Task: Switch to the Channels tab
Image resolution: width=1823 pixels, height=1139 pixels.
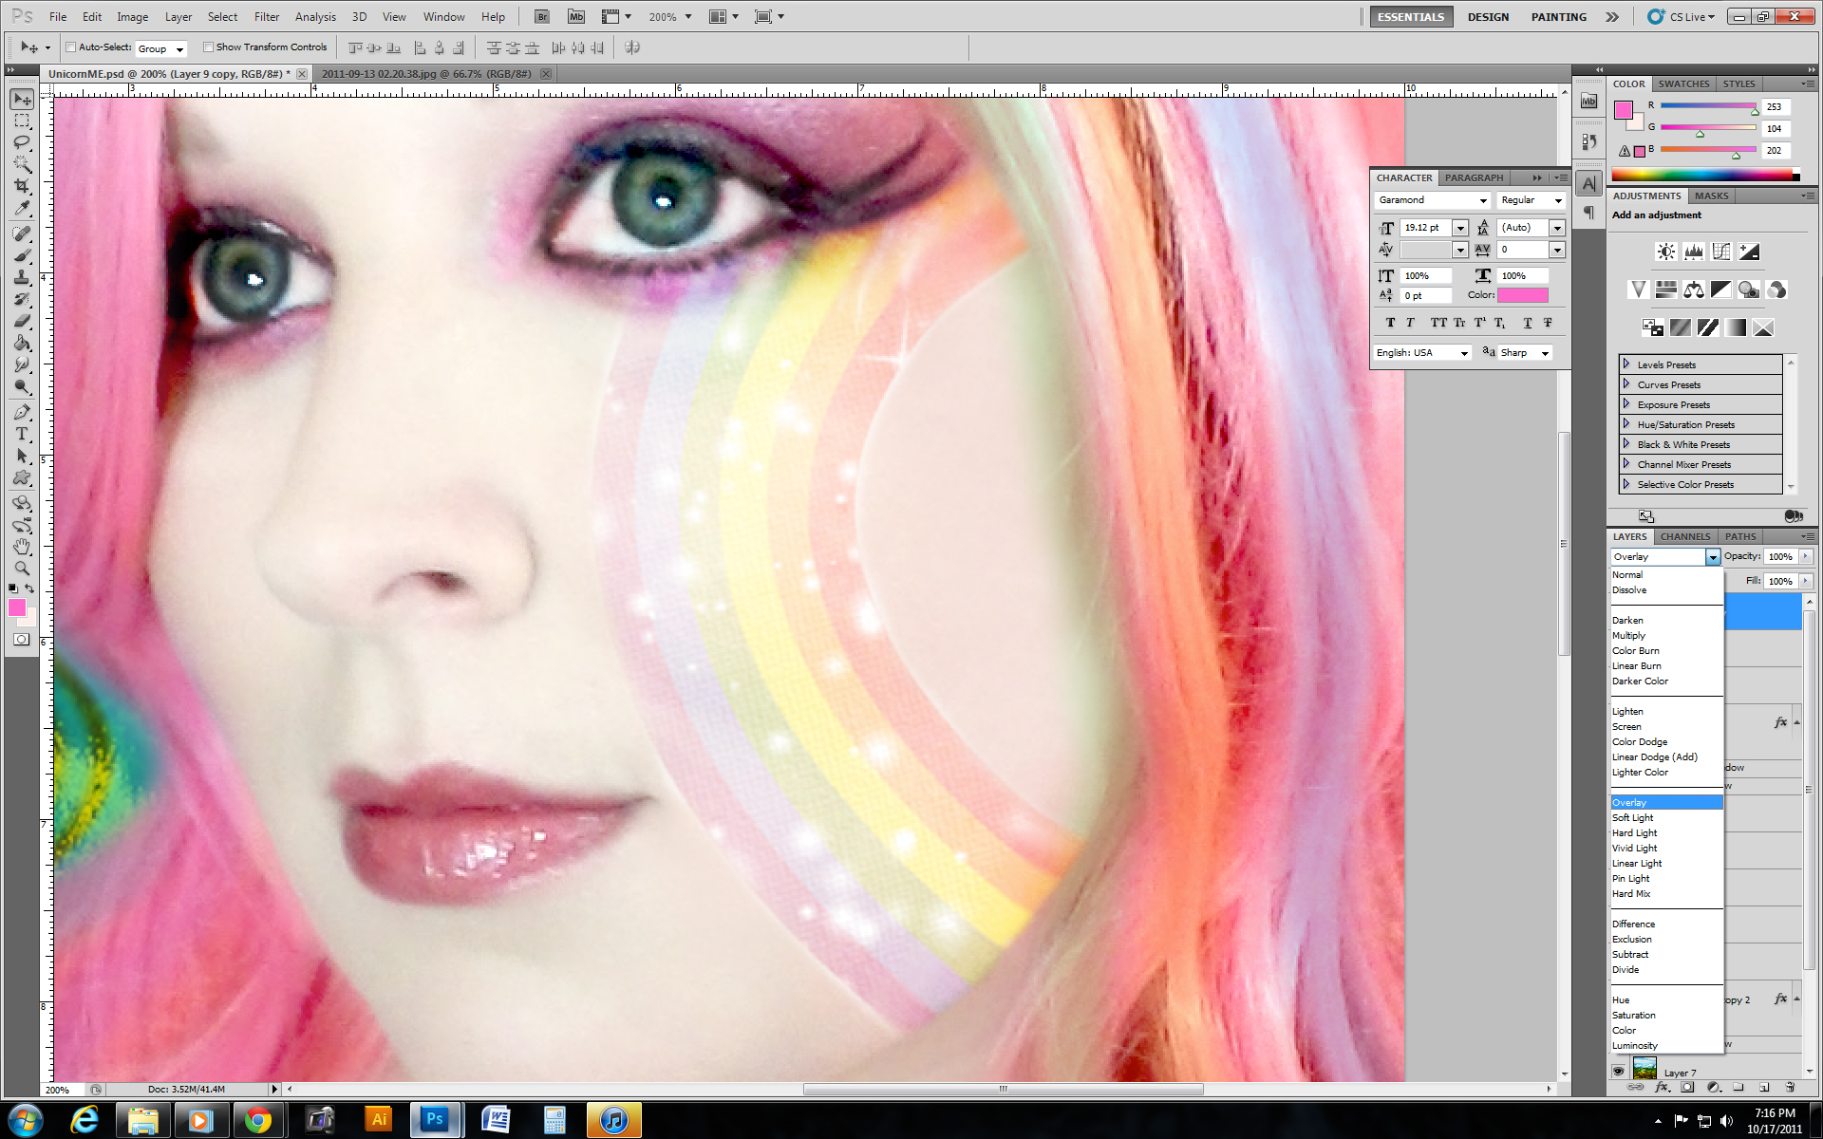Action: (x=1685, y=536)
